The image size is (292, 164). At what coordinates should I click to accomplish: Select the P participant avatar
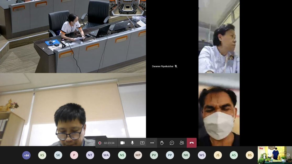pos(74,155)
